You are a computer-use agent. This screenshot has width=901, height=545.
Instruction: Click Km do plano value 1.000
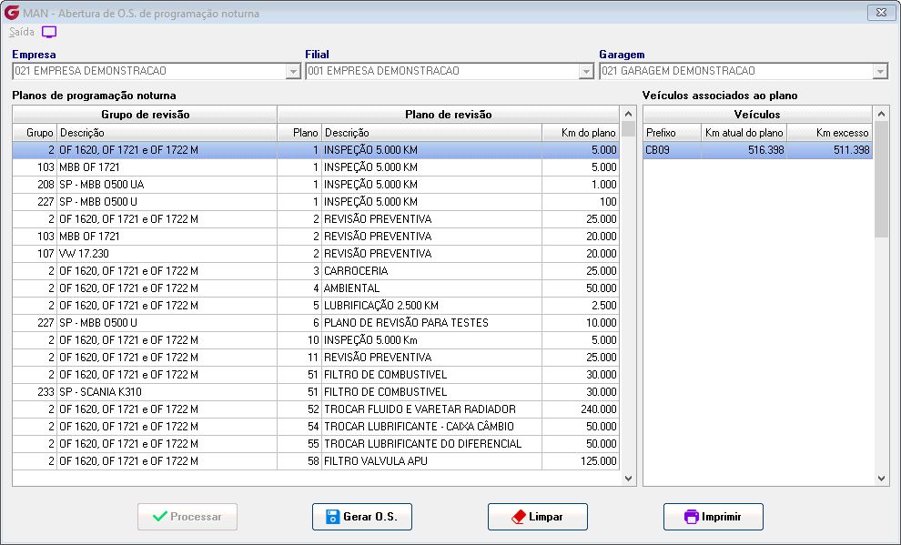point(604,185)
